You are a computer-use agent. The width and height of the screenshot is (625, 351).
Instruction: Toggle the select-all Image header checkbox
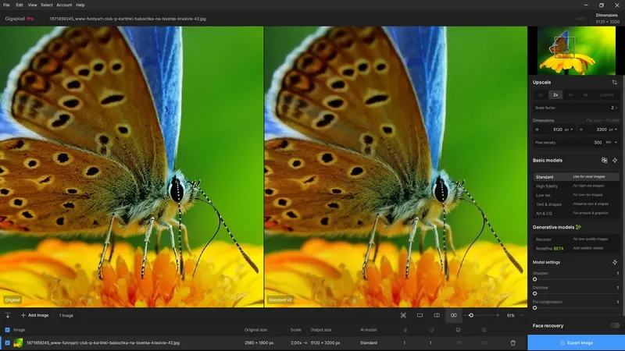coord(7,330)
